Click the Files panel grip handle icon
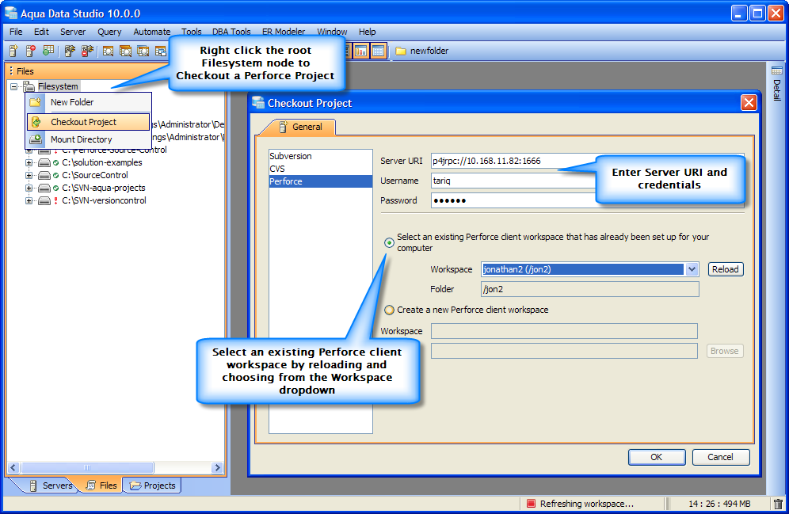The image size is (789, 514). 11,71
